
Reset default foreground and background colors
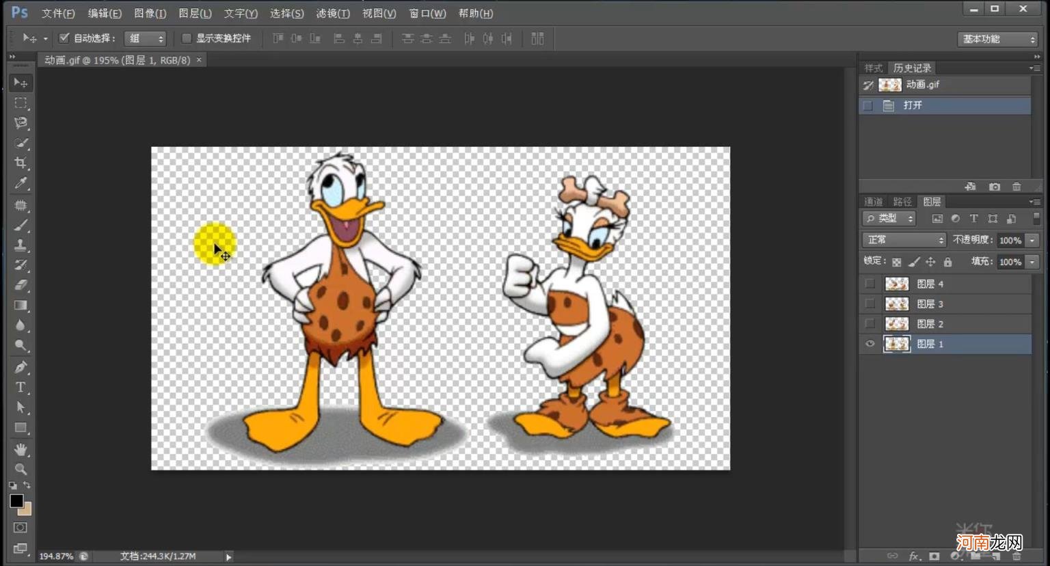point(13,485)
